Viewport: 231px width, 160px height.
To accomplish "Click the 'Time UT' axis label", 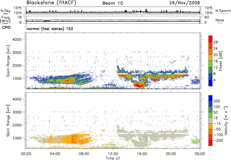I will pos(113,158).
